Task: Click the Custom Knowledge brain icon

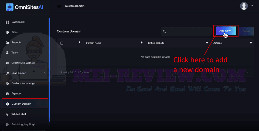Action: coord(7,83)
